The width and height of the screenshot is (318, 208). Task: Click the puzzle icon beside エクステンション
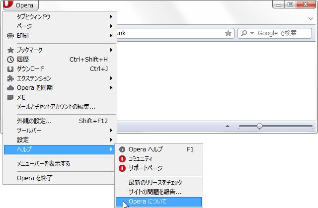click(10, 78)
